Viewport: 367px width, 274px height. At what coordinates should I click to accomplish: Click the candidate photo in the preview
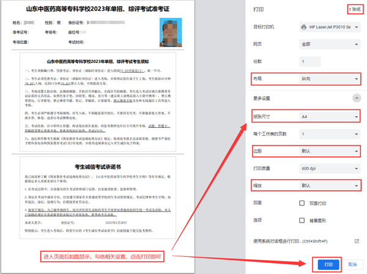coord(171,32)
